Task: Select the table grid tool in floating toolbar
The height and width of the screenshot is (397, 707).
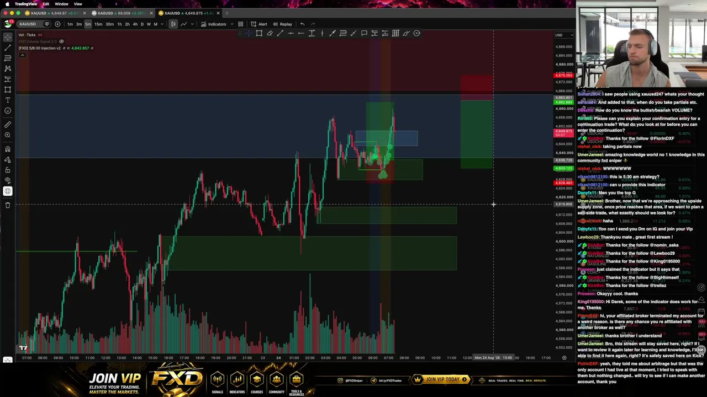Action: click(x=395, y=34)
